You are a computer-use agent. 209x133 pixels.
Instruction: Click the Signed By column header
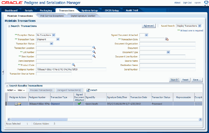tap(96, 97)
